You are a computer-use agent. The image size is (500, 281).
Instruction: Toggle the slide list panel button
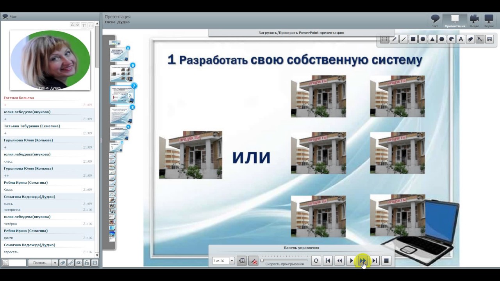[x=242, y=261]
